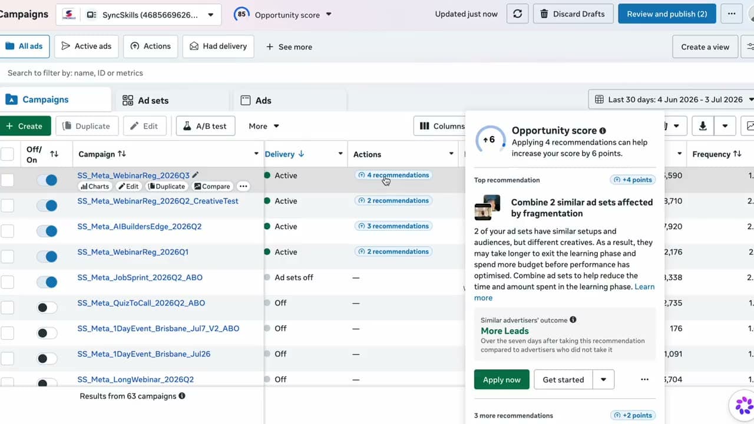The width and height of the screenshot is (754, 424).
Task: Tick the select-all campaigns header checkbox
Action: pos(7,154)
